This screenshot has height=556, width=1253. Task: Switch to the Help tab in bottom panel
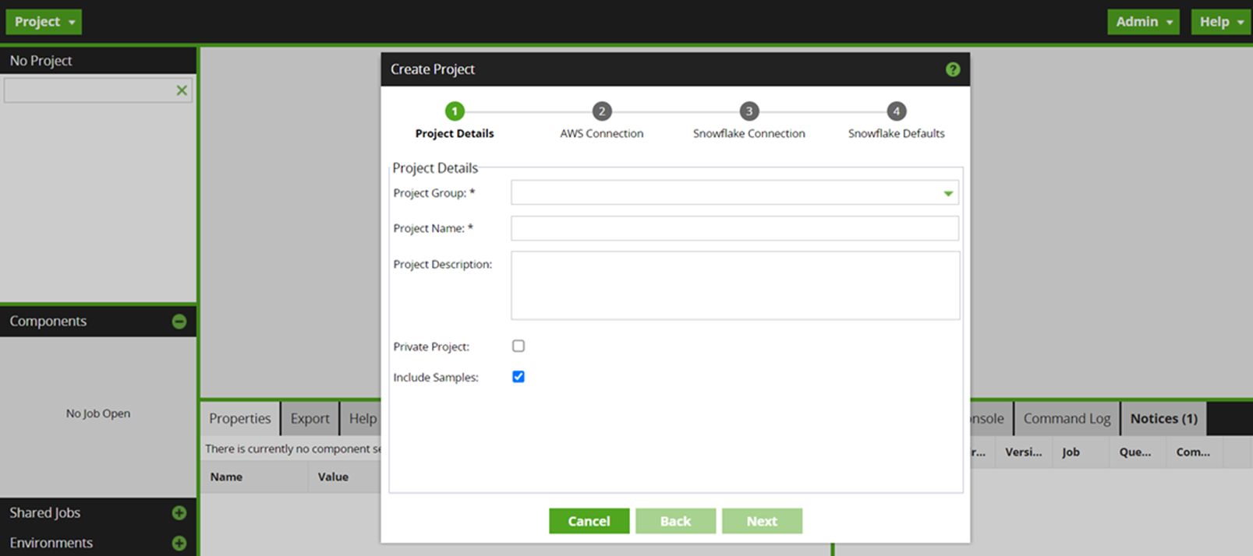tap(362, 418)
